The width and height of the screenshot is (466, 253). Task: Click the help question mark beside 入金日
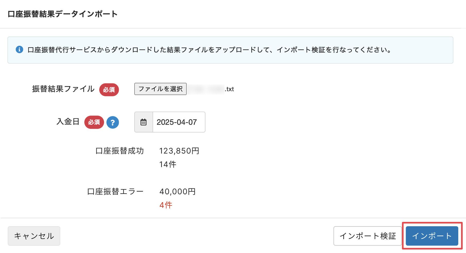tap(113, 123)
